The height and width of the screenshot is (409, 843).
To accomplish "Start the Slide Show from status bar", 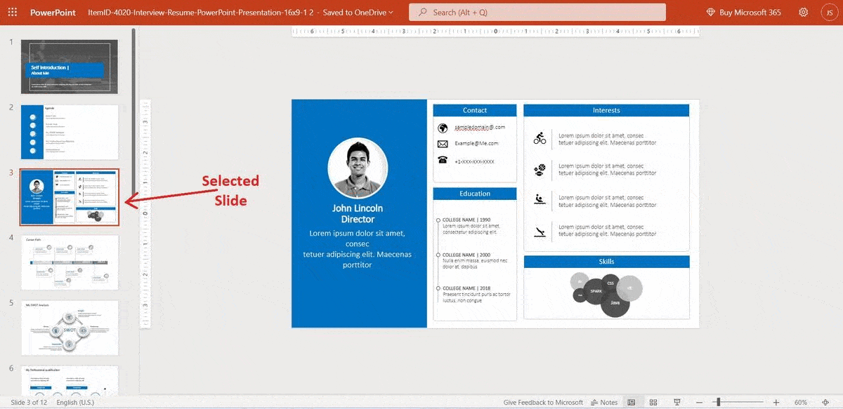I will coord(676,401).
